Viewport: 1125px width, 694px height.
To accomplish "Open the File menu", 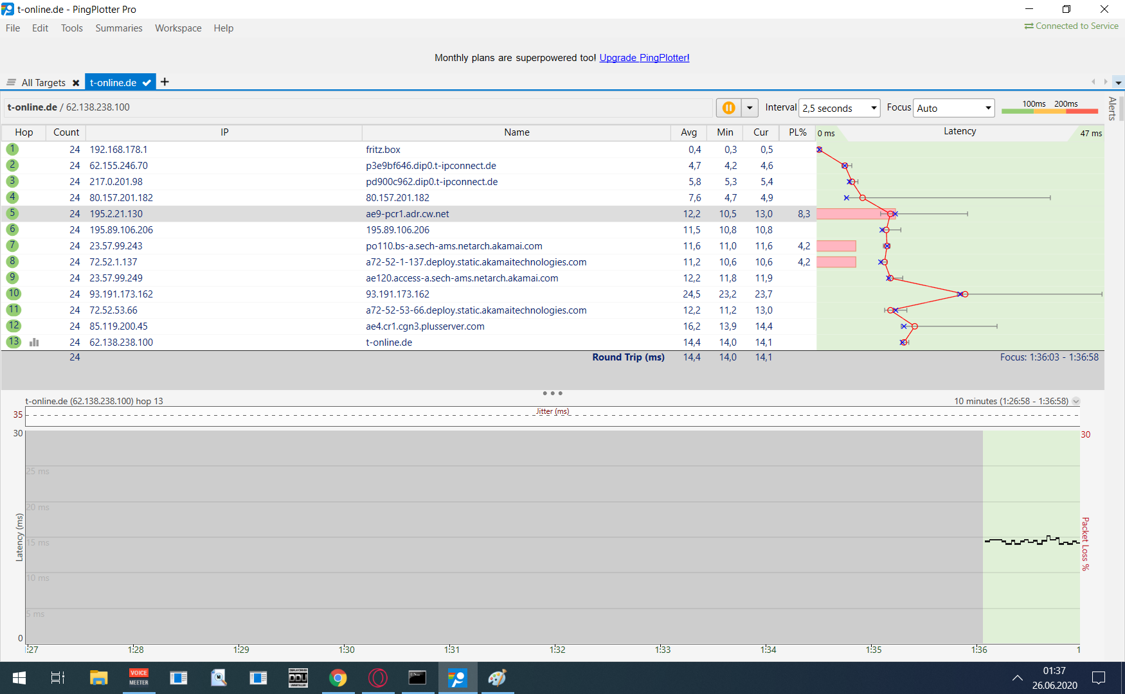I will [x=13, y=28].
